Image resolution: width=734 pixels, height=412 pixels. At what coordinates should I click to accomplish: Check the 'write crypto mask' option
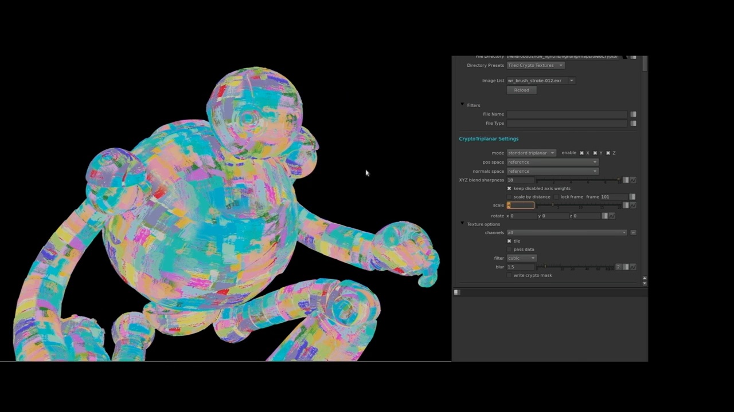509,275
